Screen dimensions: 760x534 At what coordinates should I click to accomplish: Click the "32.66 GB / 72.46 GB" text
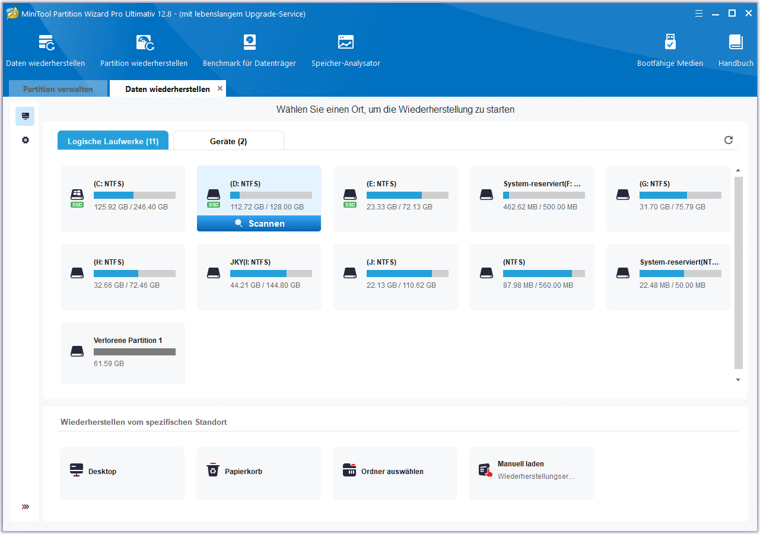[126, 285]
